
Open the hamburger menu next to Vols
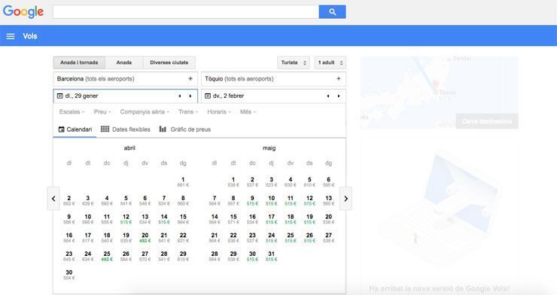[x=11, y=36]
